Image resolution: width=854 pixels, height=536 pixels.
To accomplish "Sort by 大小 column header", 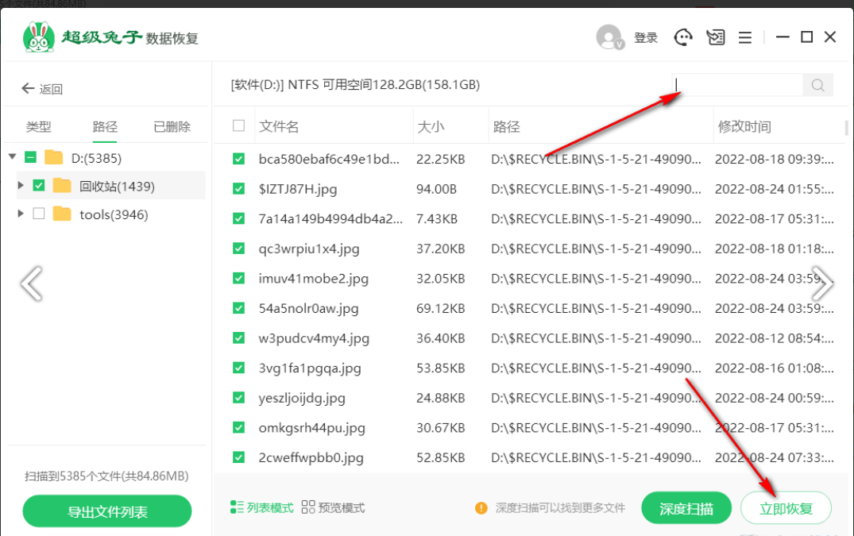I will [431, 127].
